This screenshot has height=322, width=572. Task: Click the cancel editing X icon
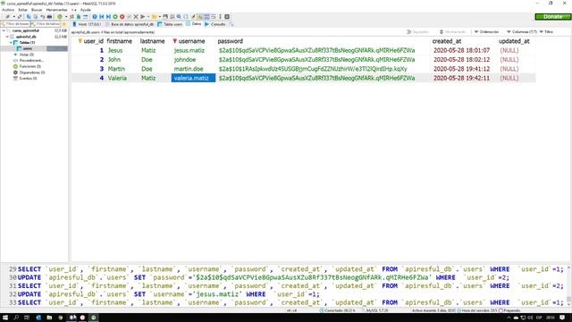point(136,17)
